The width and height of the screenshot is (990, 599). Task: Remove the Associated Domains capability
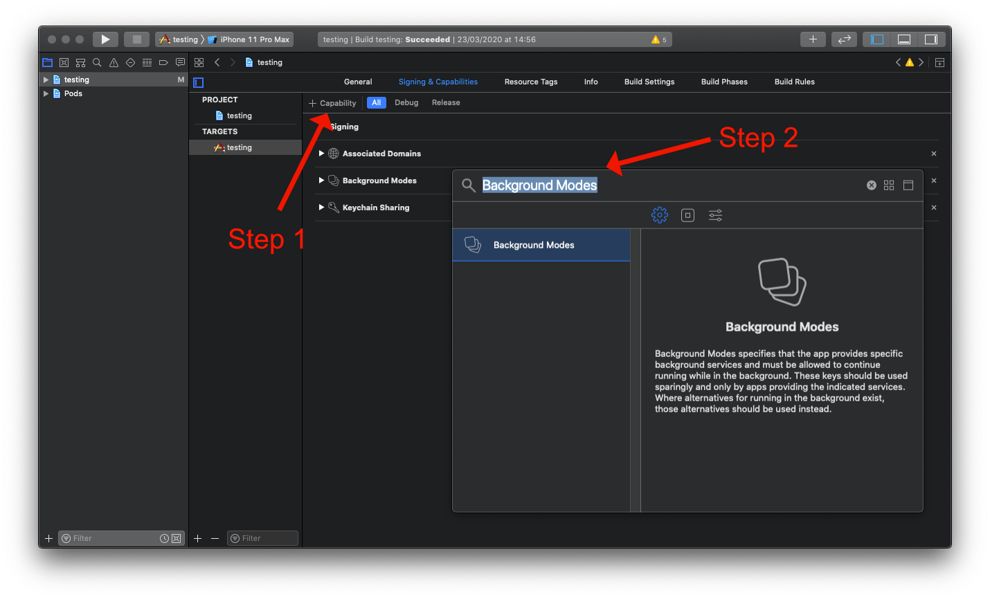click(x=934, y=154)
